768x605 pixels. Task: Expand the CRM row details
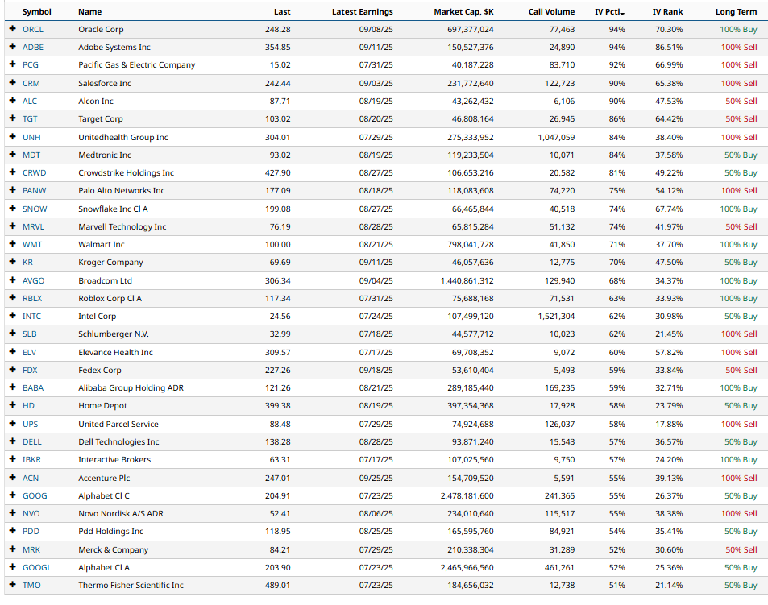pyautogui.click(x=13, y=83)
